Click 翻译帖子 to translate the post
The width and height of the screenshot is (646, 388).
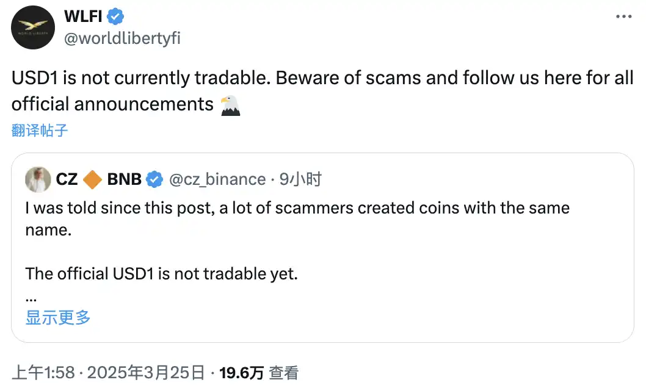[40, 130]
